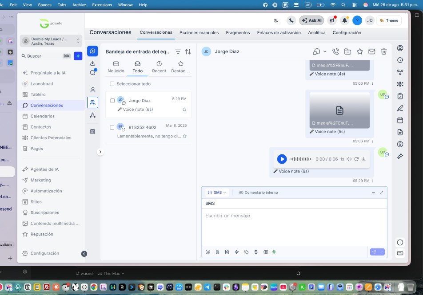
Task: Open the conversation assign dropdown arrow
Action: point(325,52)
